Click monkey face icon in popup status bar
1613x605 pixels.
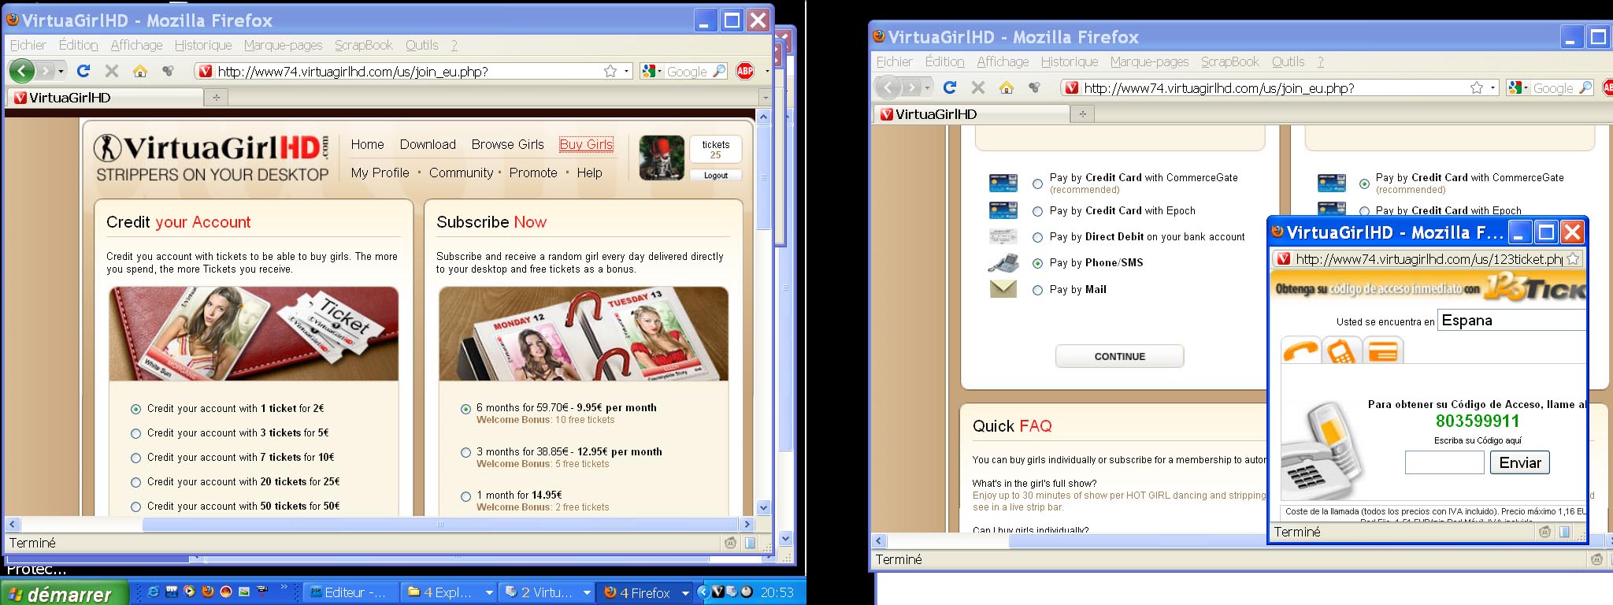(x=1544, y=532)
